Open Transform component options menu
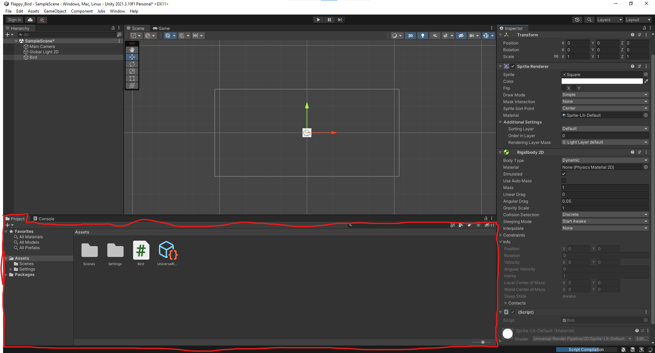The width and height of the screenshot is (655, 353). click(x=646, y=35)
